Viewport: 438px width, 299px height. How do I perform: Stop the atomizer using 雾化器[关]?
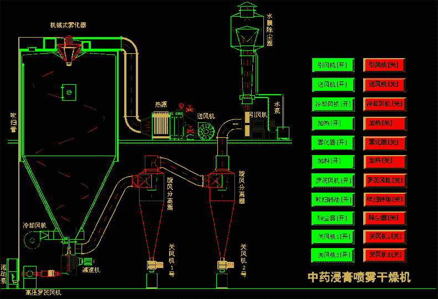click(x=385, y=142)
